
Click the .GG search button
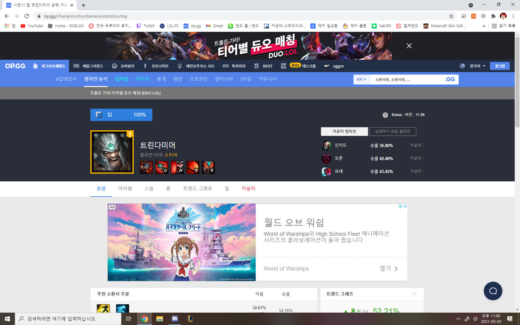[x=450, y=80]
